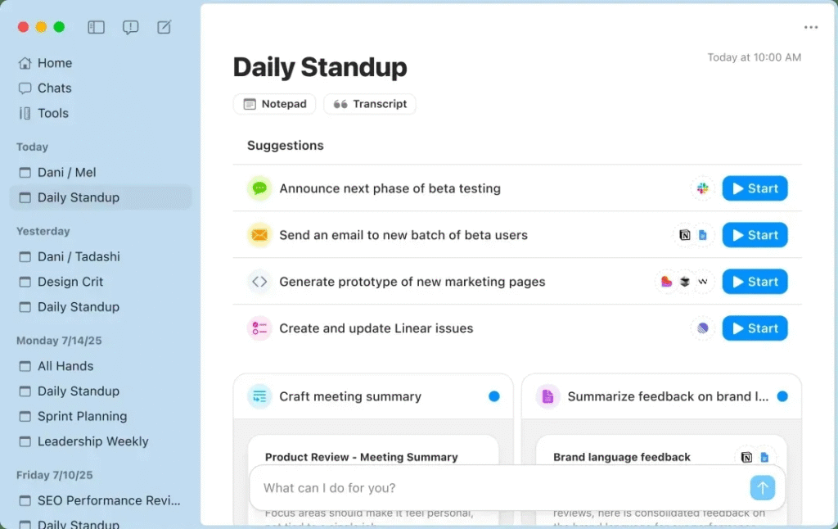This screenshot has width=838, height=529.
Task: Open the Dani / Mel meeting note
Action: click(66, 172)
